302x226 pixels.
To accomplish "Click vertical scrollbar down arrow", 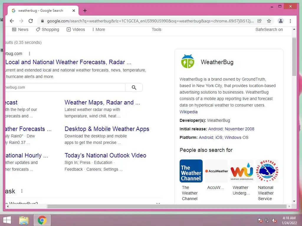I will [294, 201].
